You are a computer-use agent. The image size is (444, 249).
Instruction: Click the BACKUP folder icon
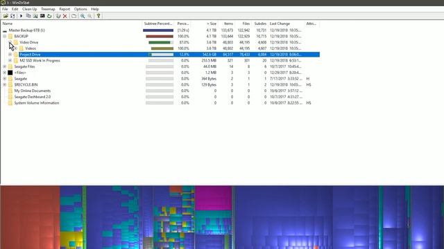[10, 37]
